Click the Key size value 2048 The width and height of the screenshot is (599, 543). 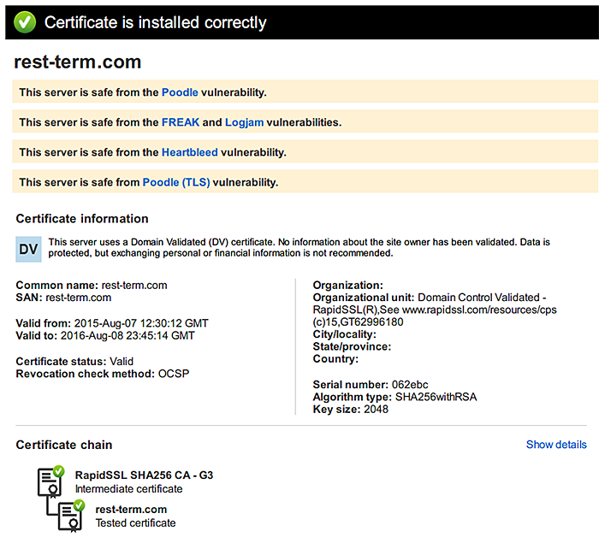pyautogui.click(x=375, y=409)
